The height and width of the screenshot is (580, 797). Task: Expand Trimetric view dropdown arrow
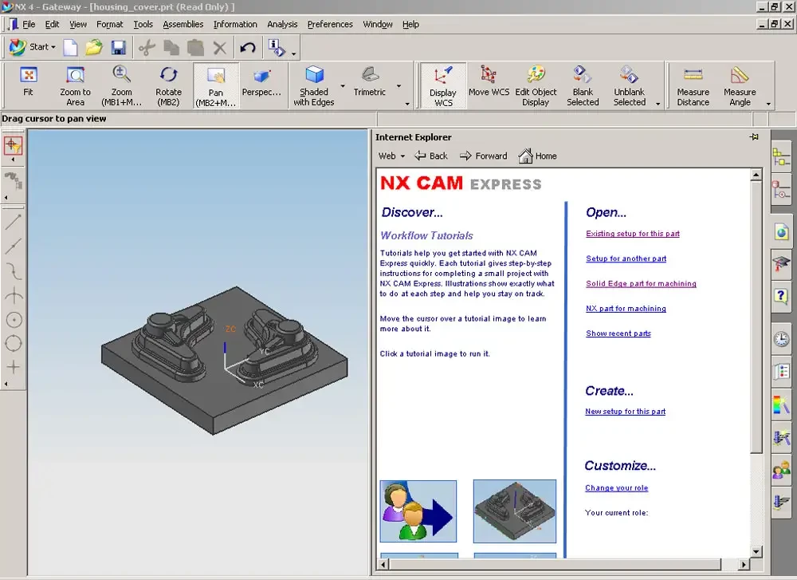398,86
